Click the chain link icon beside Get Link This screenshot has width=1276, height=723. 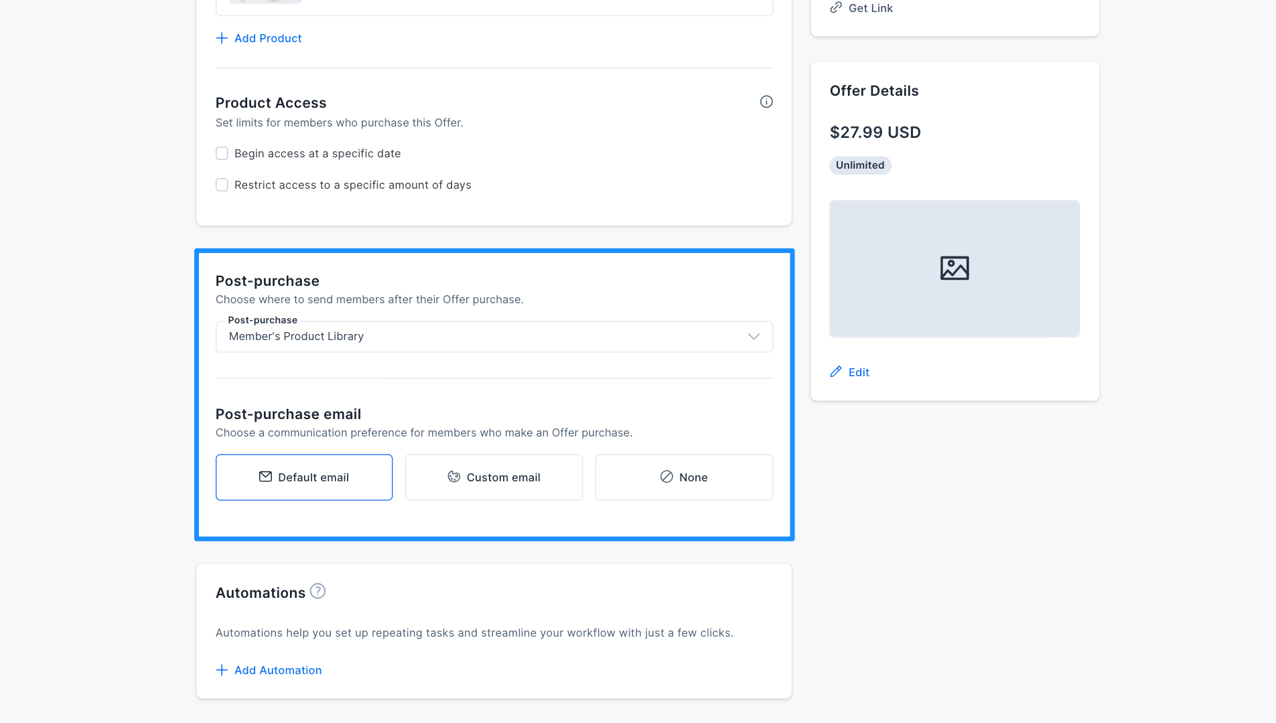coord(836,8)
